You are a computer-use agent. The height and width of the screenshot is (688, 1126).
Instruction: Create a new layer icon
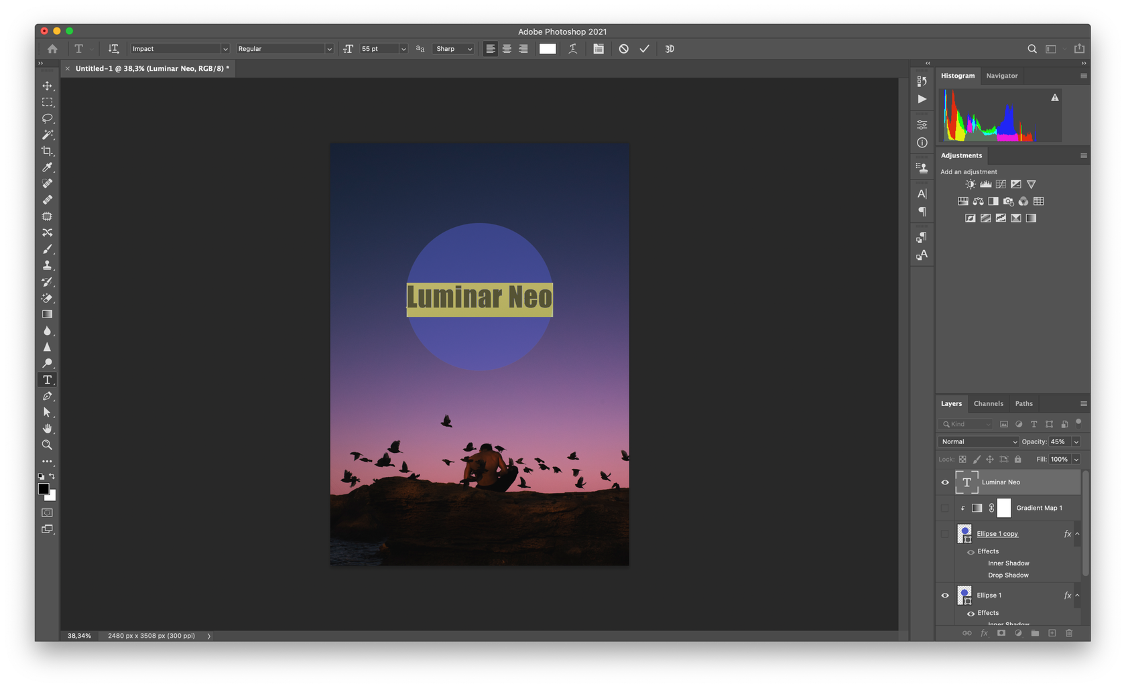point(1052,633)
